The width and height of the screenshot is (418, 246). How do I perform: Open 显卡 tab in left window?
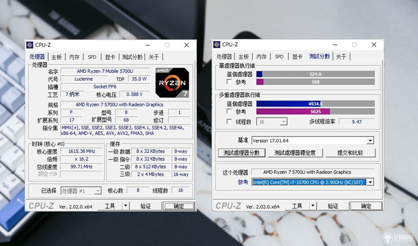[x=110, y=57]
